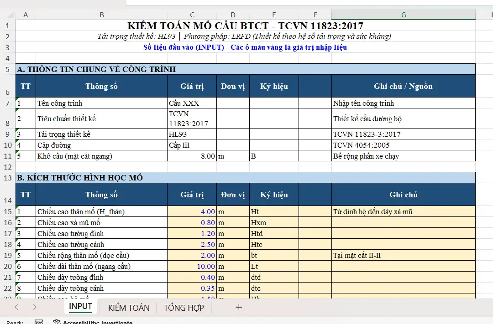The width and height of the screenshot is (493, 324).
Task: Select the INPUT sheet tab
Action: click(80, 306)
